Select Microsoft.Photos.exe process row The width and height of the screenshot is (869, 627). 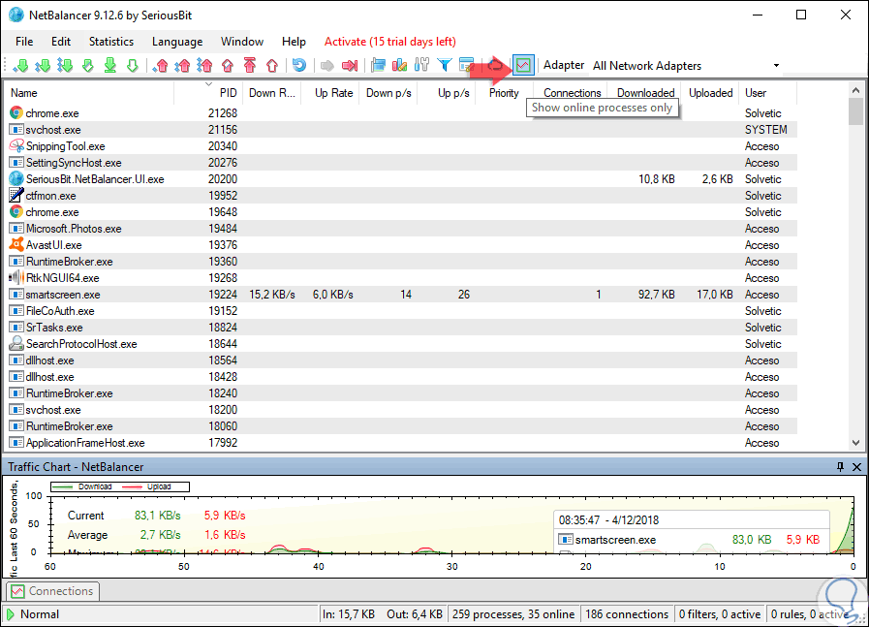[x=402, y=229]
